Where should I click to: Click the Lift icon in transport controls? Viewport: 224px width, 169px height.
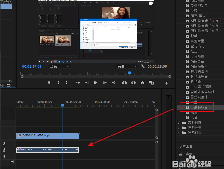124,83
